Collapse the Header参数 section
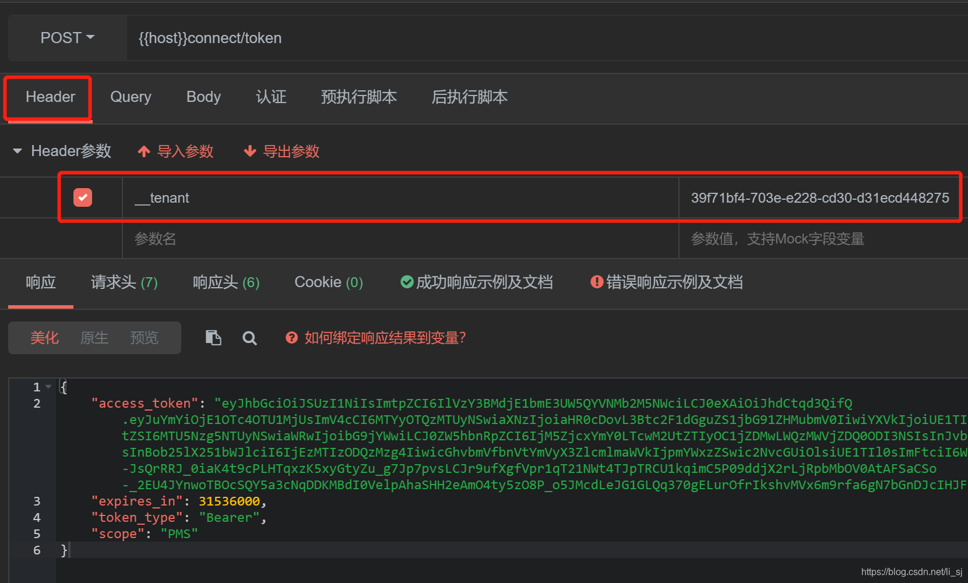The height and width of the screenshot is (583, 968). [18, 151]
